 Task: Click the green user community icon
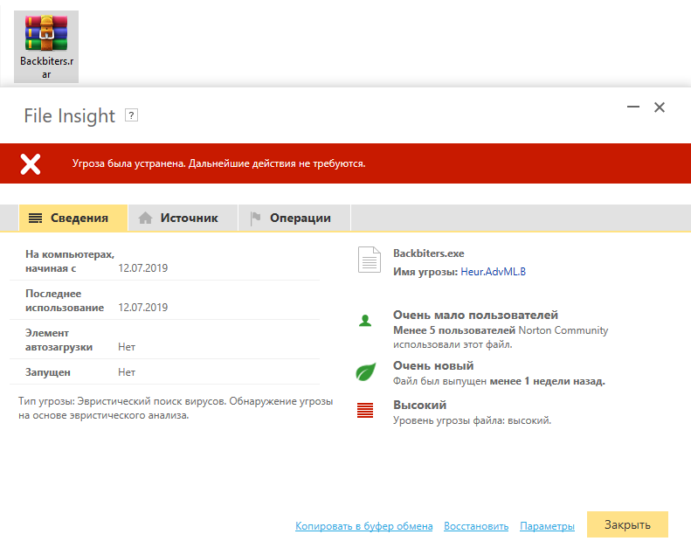click(x=365, y=321)
